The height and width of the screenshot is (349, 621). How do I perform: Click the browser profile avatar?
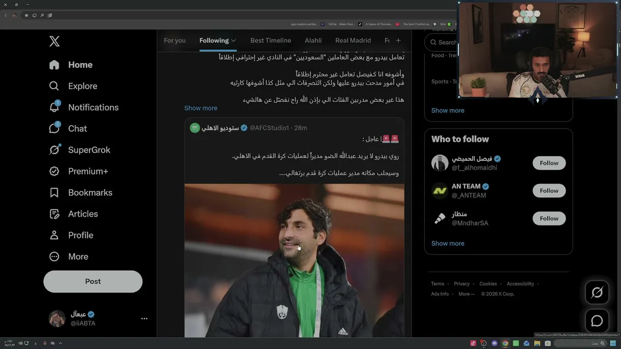tap(14, 16)
